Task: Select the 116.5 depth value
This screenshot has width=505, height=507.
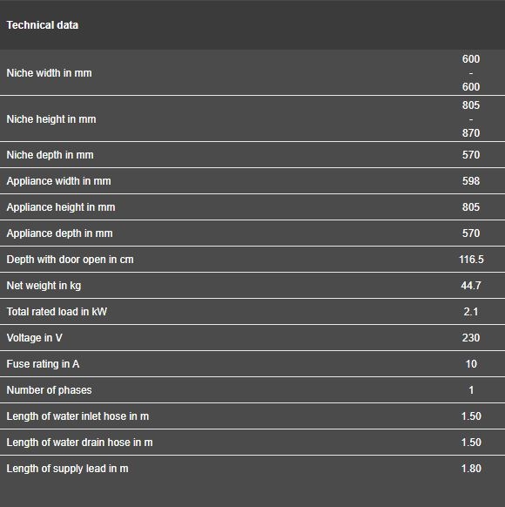Action: click(471, 260)
